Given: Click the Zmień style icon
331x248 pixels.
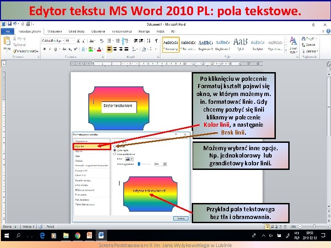Looking at the screenshot, I should click(x=293, y=45).
